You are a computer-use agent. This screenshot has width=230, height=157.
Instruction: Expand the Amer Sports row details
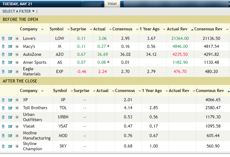pyautogui.click(x=17, y=63)
